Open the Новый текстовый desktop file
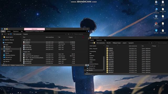168x94 pixels. 163,3
